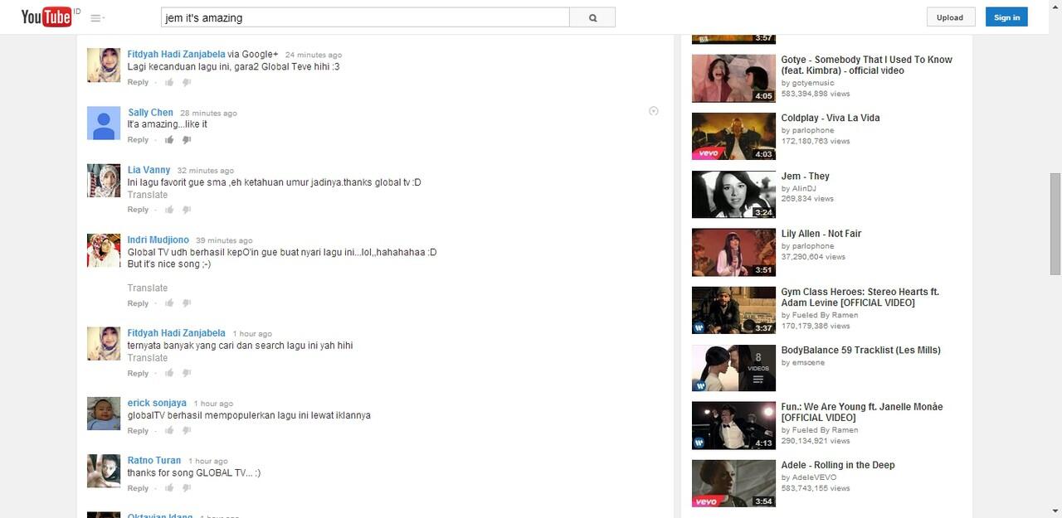Open Lia Vanny's channel name
Image resolution: width=1062 pixels, height=518 pixels.
click(x=149, y=170)
